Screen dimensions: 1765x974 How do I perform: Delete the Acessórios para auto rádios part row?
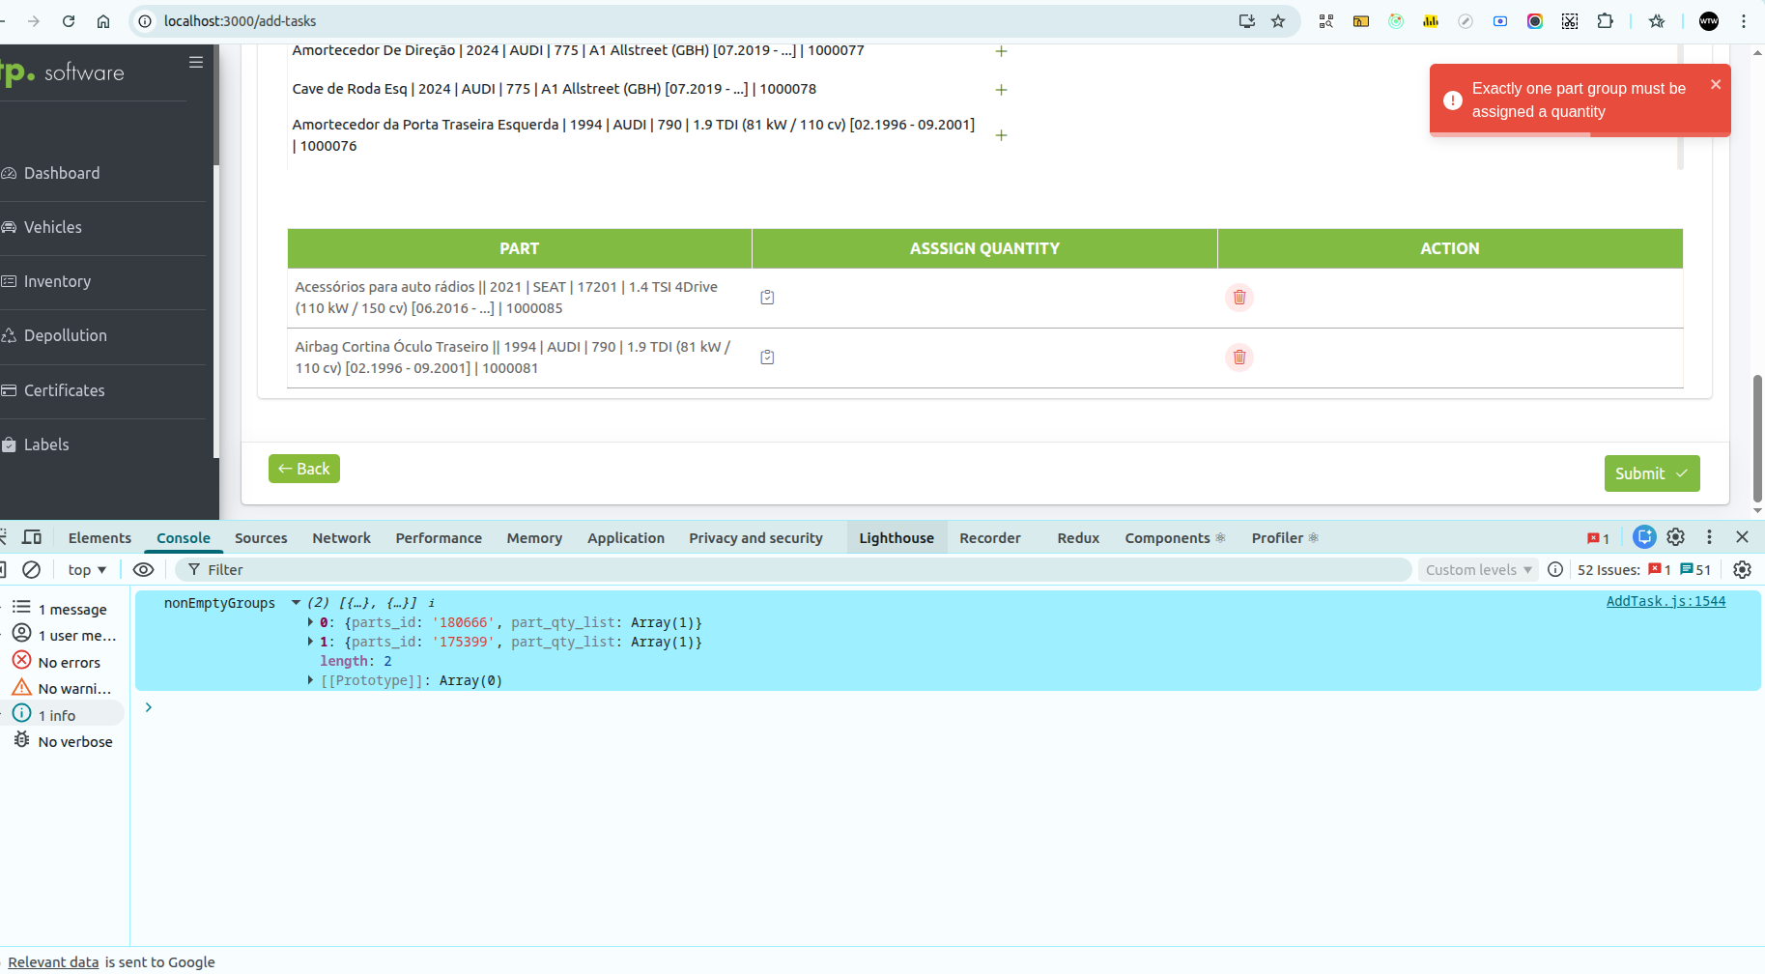point(1238,298)
